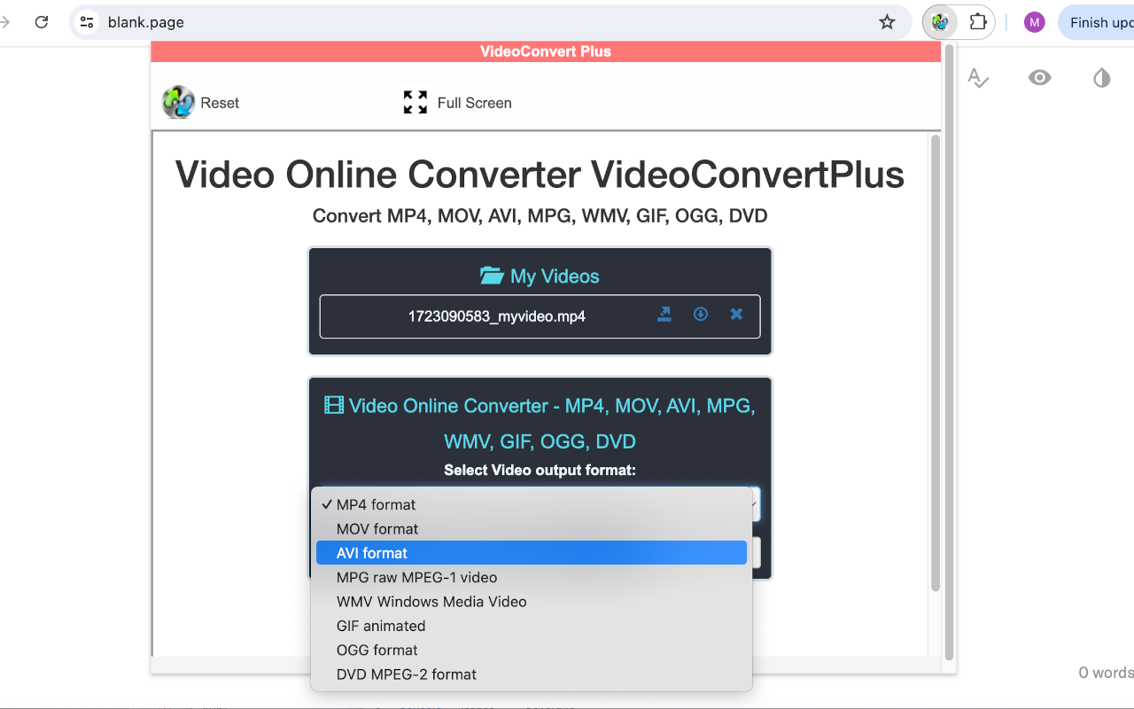
Task: Choose MOV format from the list
Action: 532,529
